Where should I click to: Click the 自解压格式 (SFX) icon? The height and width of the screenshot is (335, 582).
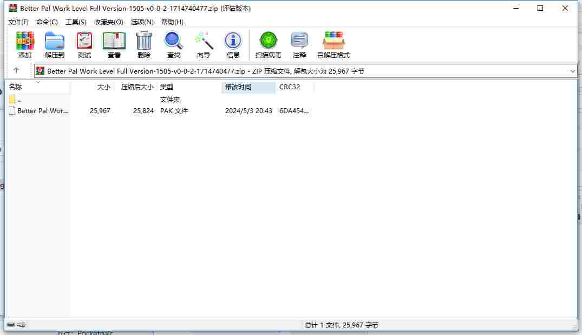[x=333, y=45]
